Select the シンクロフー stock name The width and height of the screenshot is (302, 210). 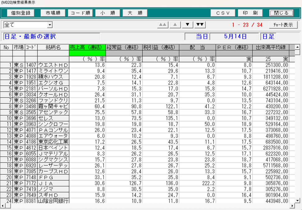coord(53,124)
